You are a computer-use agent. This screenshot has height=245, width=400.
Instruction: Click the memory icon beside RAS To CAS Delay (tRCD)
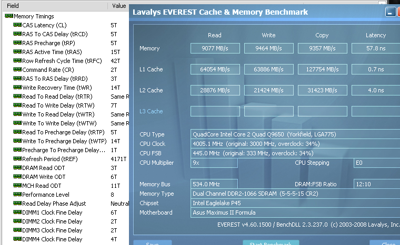[x=17, y=34]
